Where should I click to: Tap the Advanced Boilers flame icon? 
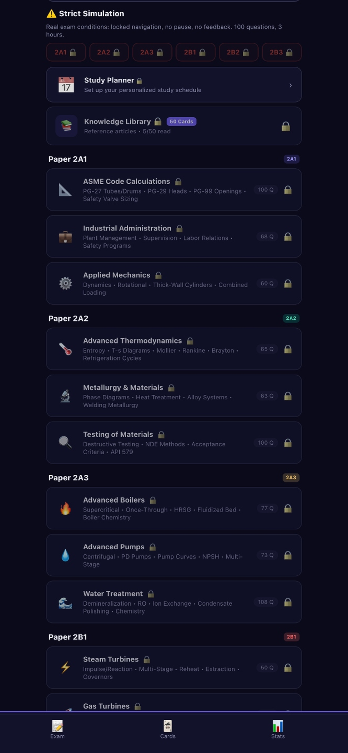[x=65, y=508]
